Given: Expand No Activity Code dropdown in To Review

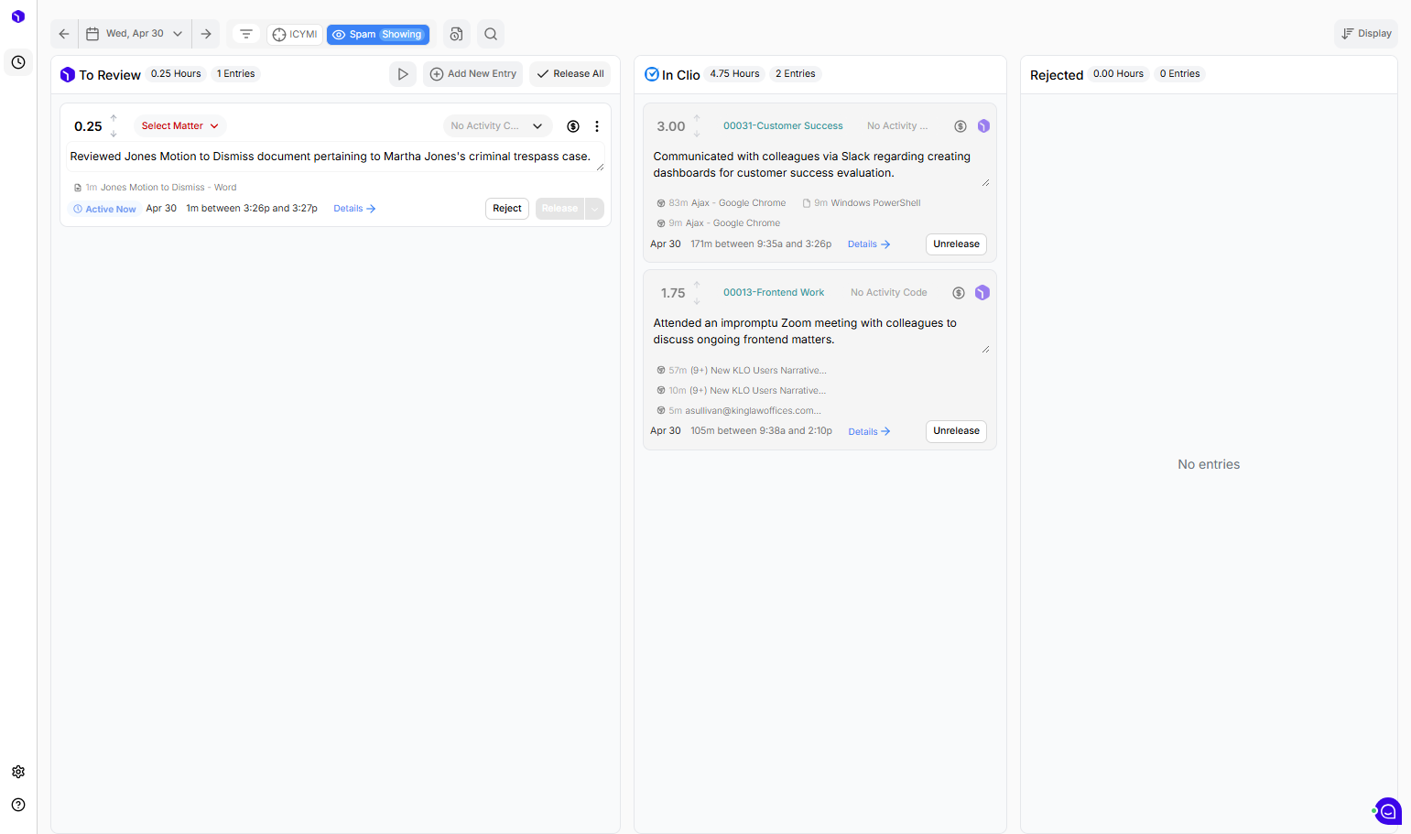Looking at the screenshot, I should click(x=497, y=126).
